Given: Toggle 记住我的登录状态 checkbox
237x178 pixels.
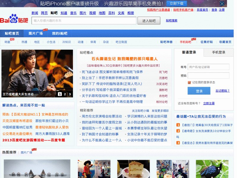Looking at the screenshot, I should click(x=189, y=82).
